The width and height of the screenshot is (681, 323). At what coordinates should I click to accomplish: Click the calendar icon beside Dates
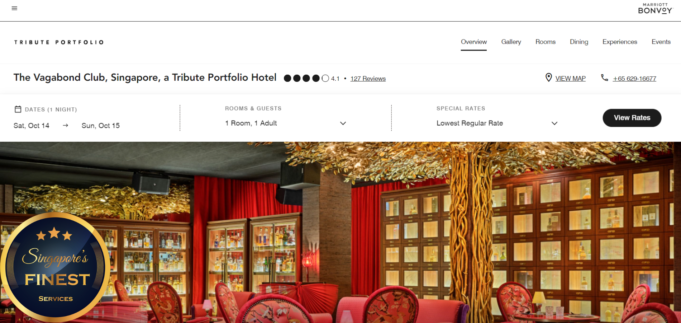click(x=18, y=109)
